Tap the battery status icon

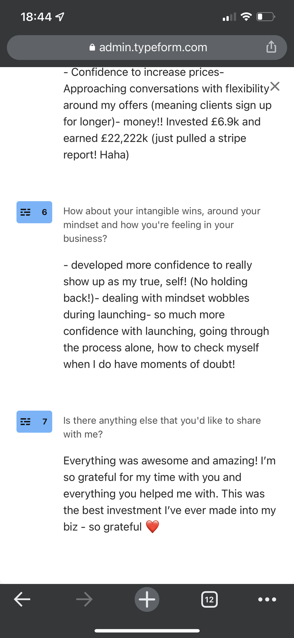[266, 17]
